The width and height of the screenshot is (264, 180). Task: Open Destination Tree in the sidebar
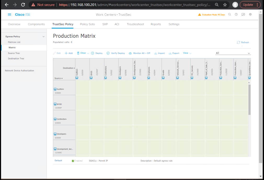tap(16, 58)
